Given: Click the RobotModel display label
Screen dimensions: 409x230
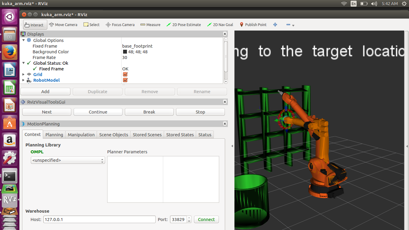Looking at the screenshot, I should [46, 80].
